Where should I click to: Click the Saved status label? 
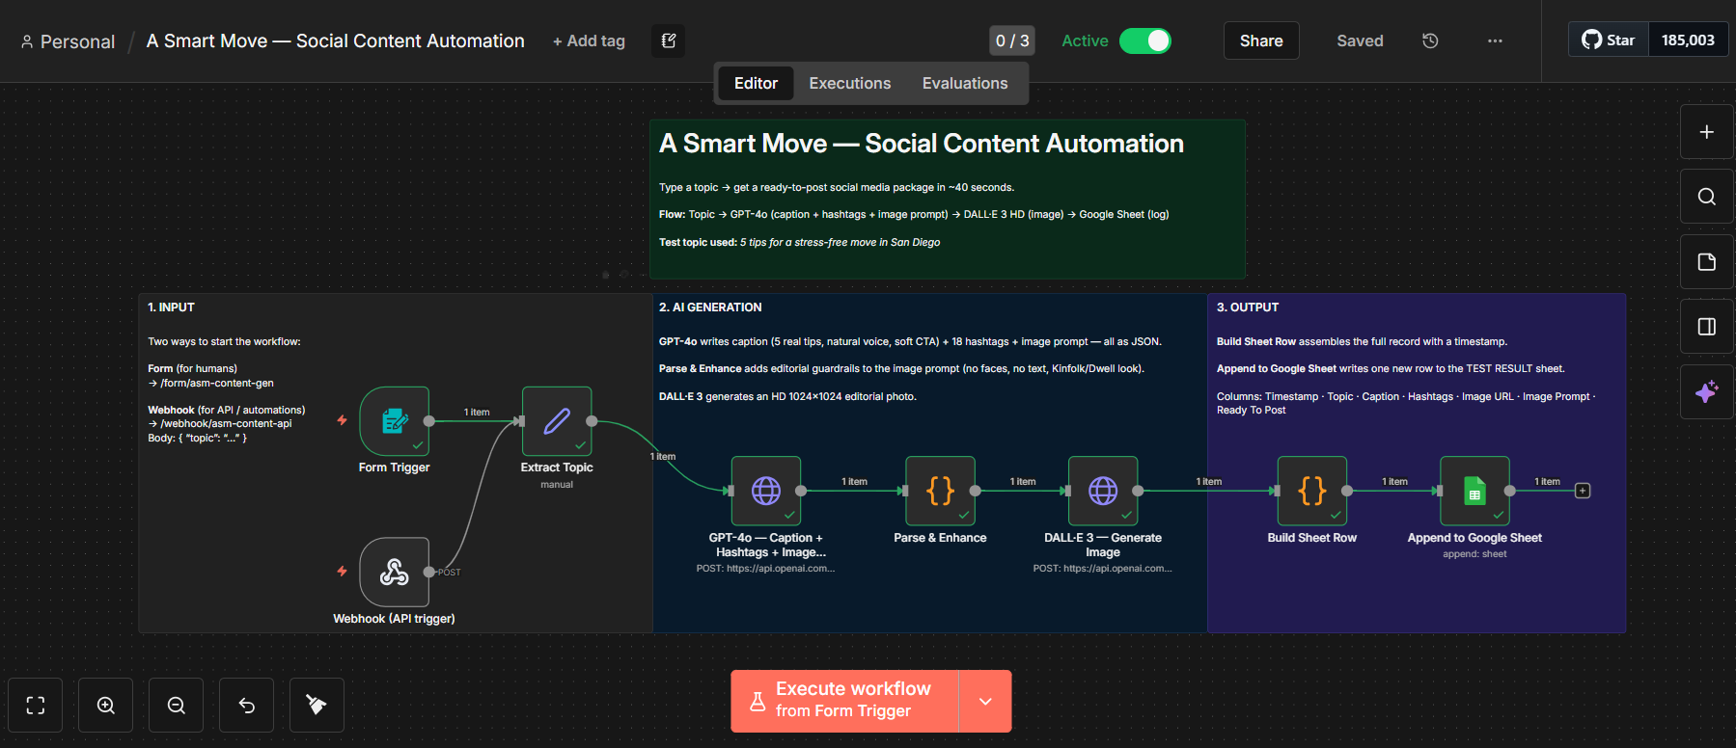[1360, 40]
